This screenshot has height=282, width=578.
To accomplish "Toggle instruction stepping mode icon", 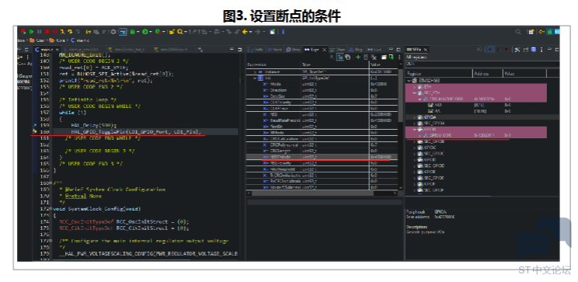I will click(88, 32).
